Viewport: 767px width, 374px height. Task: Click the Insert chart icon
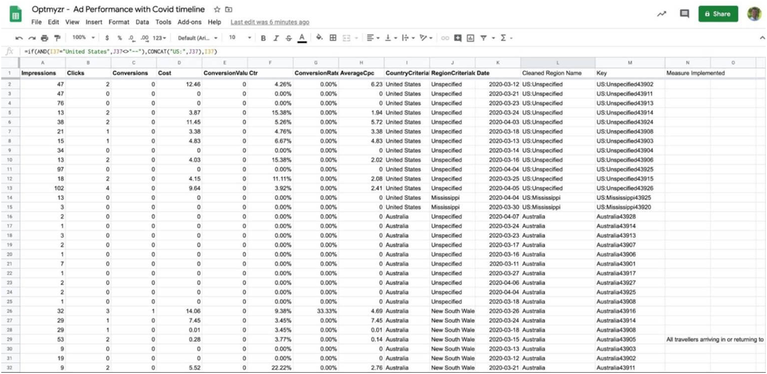point(470,38)
